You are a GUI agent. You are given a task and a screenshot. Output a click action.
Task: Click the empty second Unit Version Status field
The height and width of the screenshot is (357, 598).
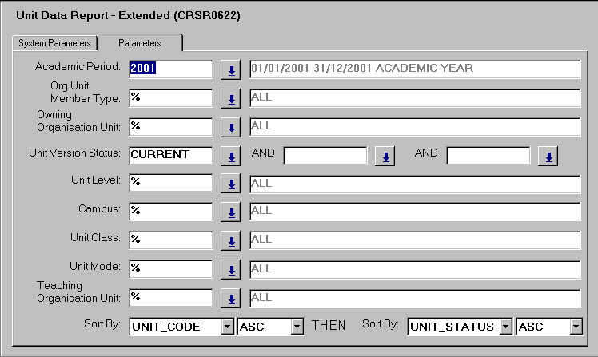click(325, 155)
